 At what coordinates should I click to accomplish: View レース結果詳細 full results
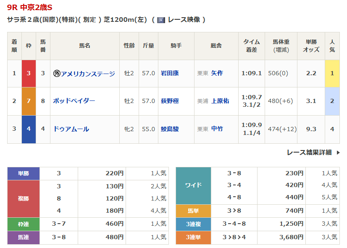click(x=309, y=153)
